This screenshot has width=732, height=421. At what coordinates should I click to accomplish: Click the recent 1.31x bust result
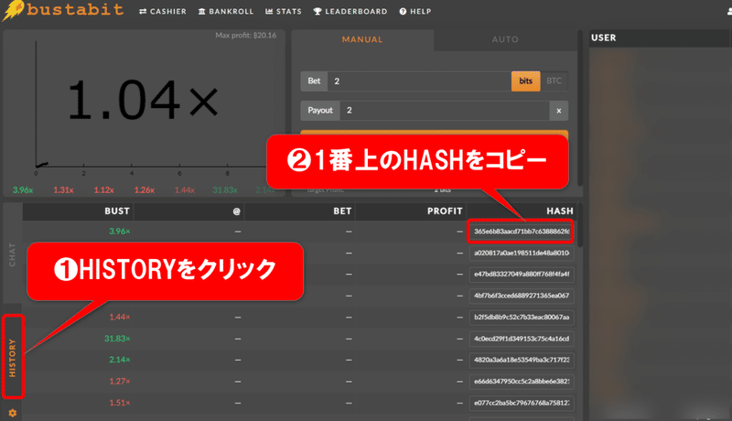[x=63, y=190]
